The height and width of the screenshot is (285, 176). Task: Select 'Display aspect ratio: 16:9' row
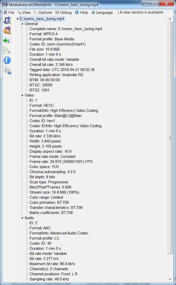coord(51,151)
